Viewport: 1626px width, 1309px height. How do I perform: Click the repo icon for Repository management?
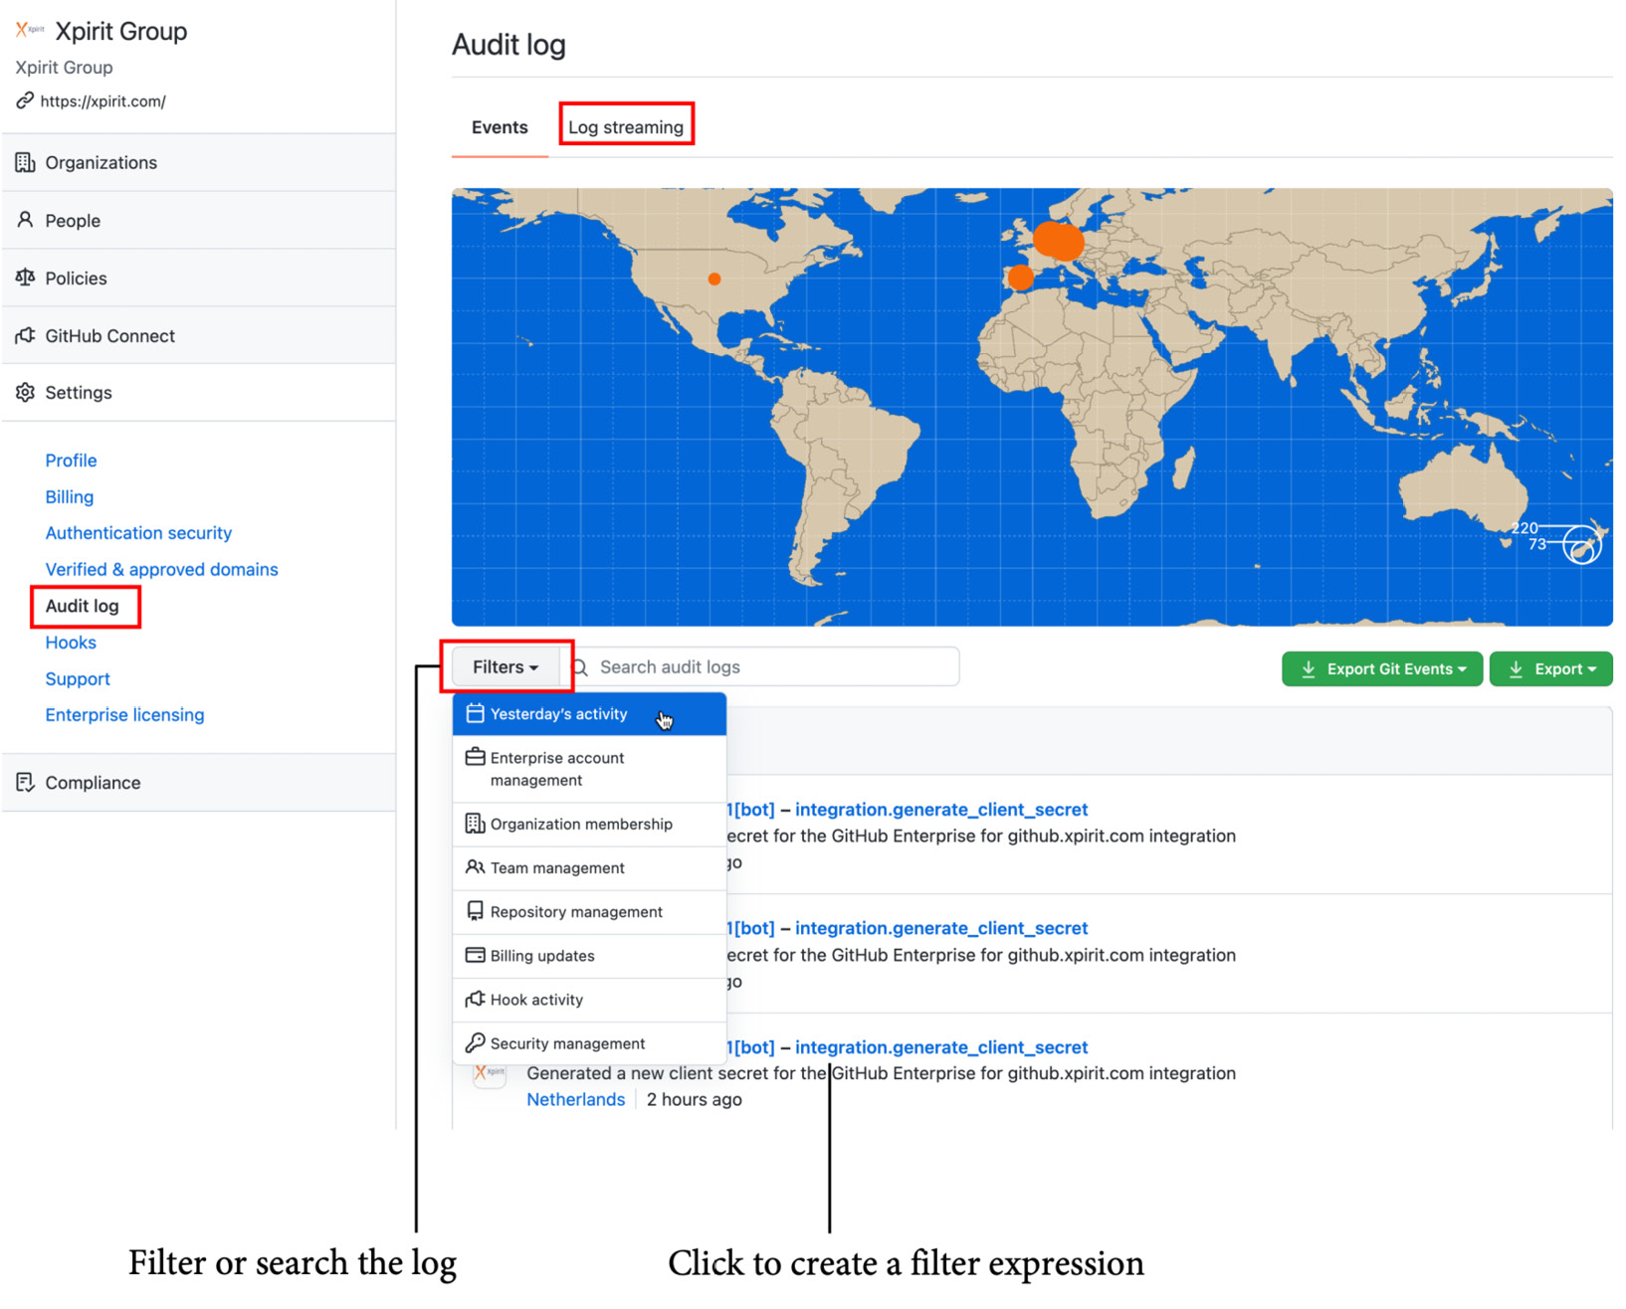[476, 911]
